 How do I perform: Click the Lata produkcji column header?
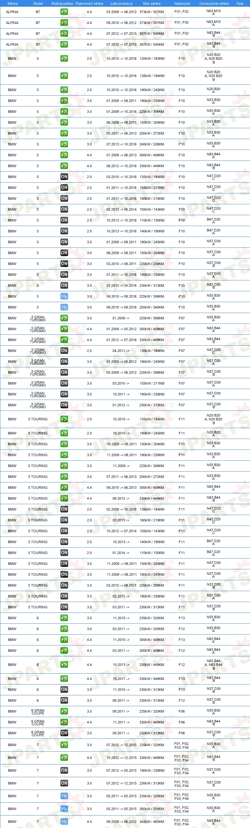pyautogui.click(x=121, y=4)
